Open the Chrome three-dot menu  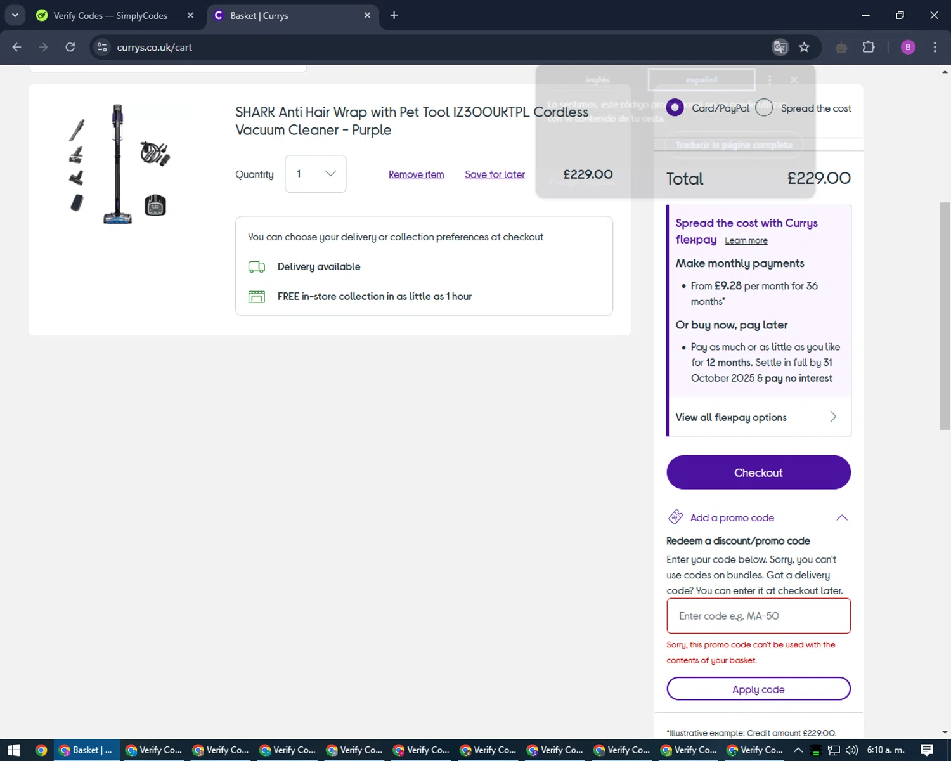tap(935, 47)
